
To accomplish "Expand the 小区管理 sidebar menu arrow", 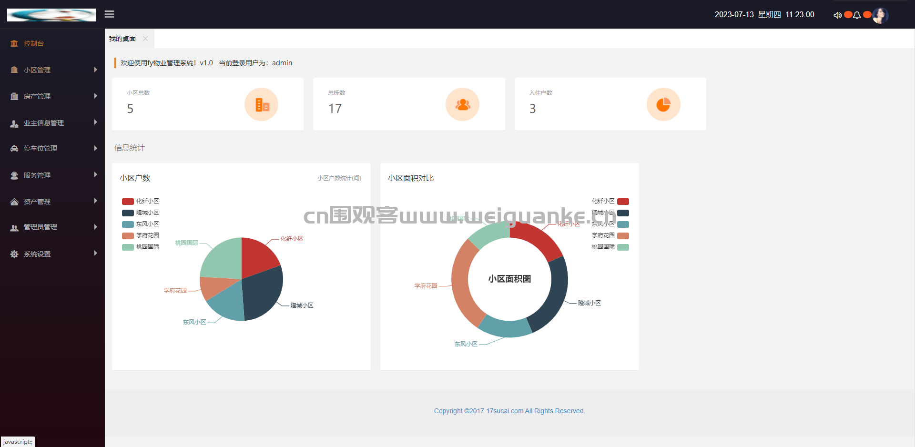I will click(96, 70).
